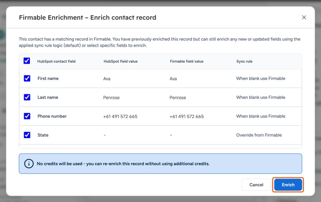Uncheck the First name checkbox
Screen dimensions: 321x202
[27, 78]
